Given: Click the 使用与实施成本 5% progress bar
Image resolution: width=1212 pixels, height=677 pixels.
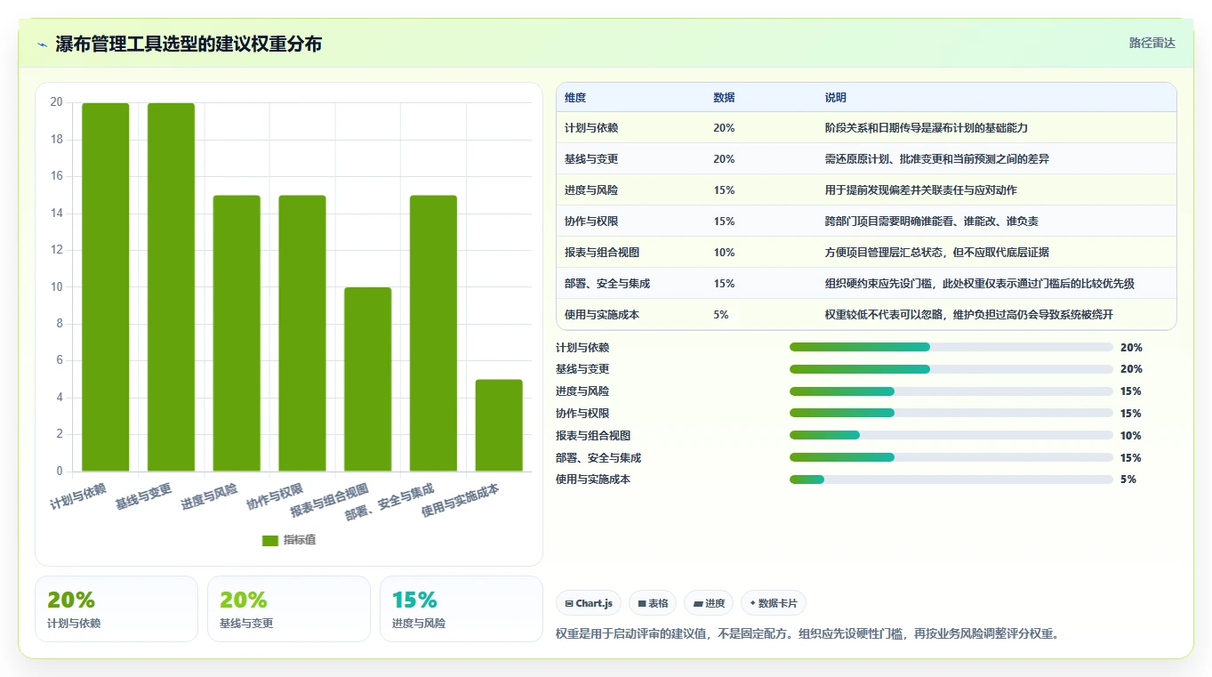Looking at the screenshot, I should coord(951,480).
